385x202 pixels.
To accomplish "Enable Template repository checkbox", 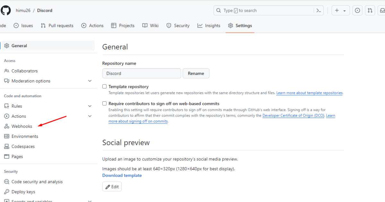I will tap(104, 87).
